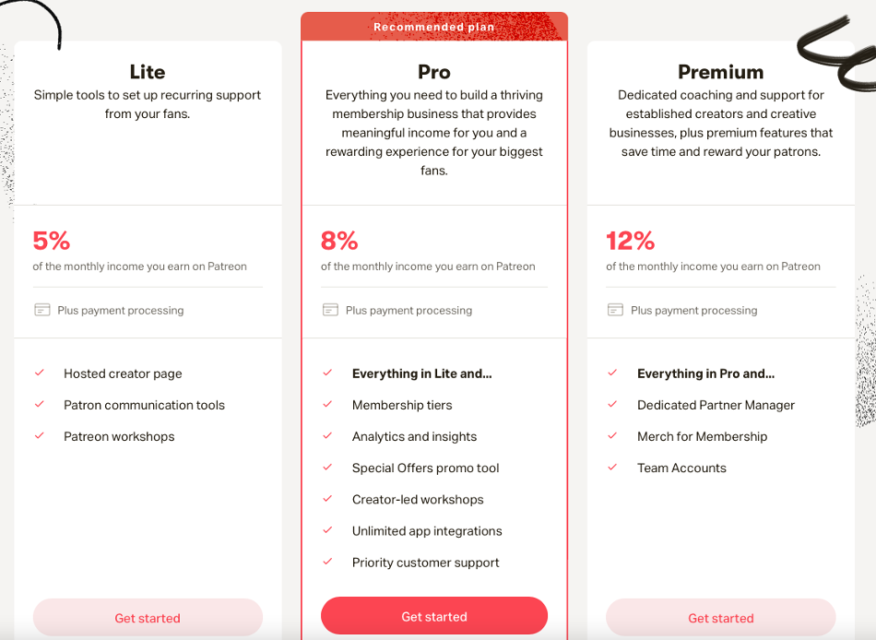Click checkmark beside Hosted creator page
The image size is (876, 640).
(40, 373)
